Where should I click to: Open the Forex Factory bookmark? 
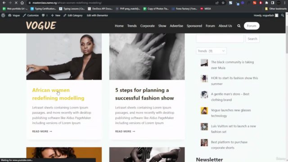coord(184,9)
